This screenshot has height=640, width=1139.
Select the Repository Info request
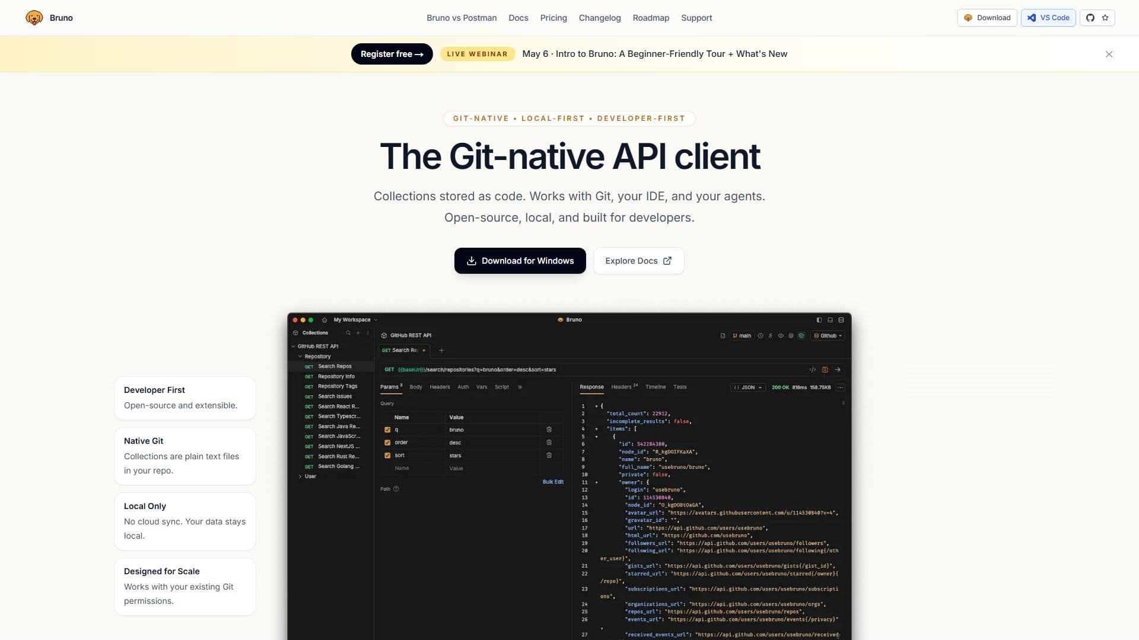click(x=336, y=377)
